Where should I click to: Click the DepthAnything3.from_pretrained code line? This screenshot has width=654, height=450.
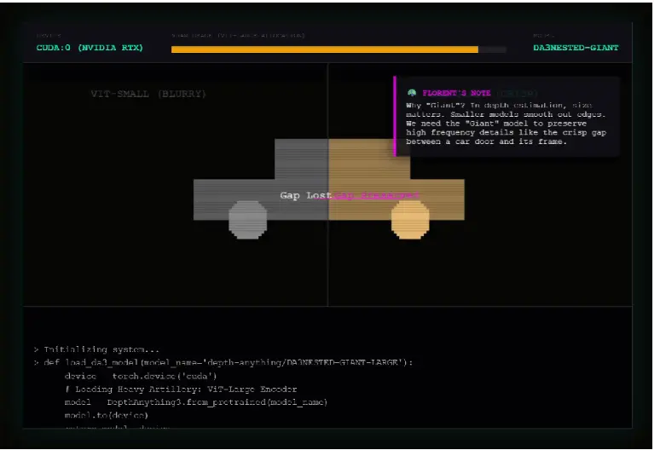(x=195, y=401)
